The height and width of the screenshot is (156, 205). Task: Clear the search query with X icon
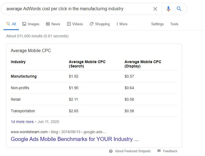pos(155,9)
